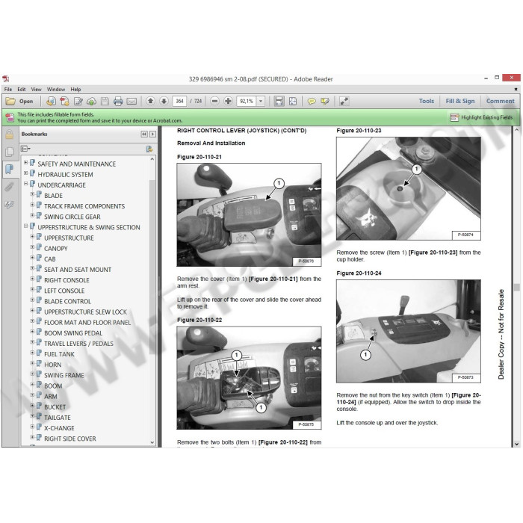Expand the BLADE bookmark node
Screen dimensions: 523x523
32,194
